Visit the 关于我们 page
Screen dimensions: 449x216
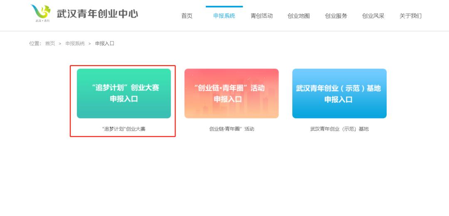tap(410, 16)
